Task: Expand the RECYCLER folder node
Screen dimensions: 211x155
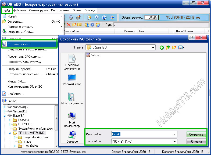Action: click(x=9, y=124)
